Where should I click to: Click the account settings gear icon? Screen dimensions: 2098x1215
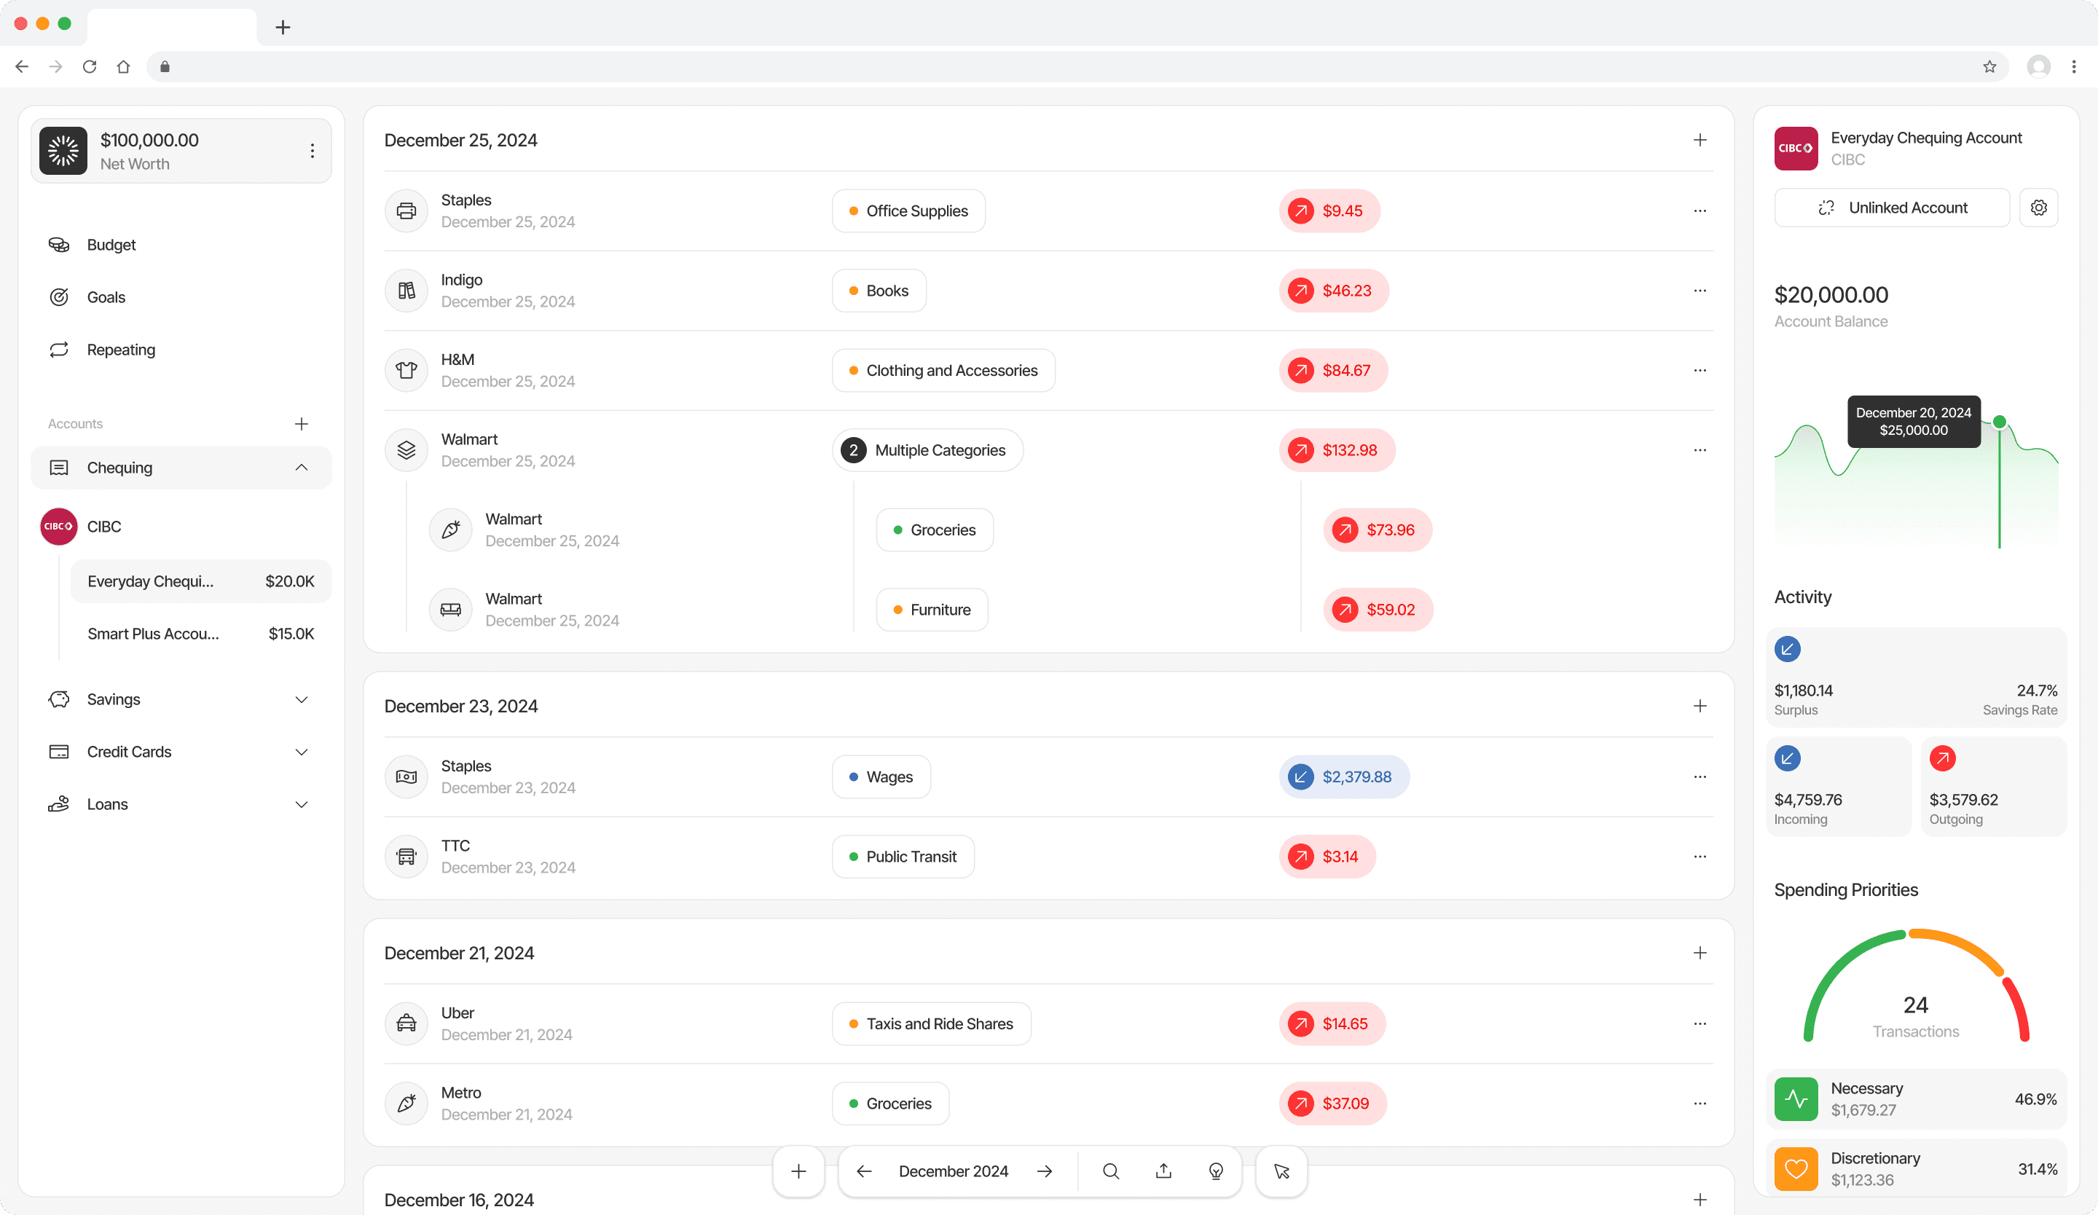coord(2038,208)
